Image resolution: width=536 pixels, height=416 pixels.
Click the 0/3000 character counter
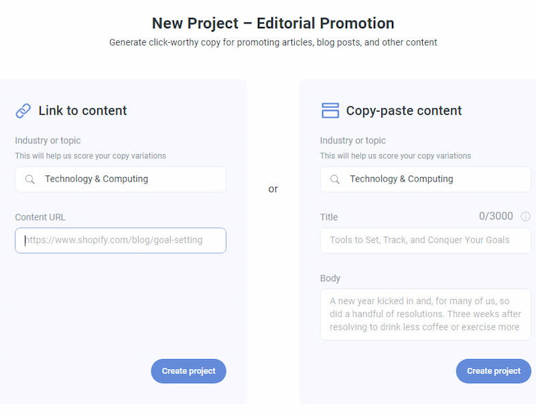(x=496, y=216)
